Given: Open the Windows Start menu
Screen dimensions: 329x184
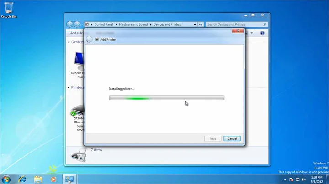Looking at the screenshot, I should [x=6, y=179].
